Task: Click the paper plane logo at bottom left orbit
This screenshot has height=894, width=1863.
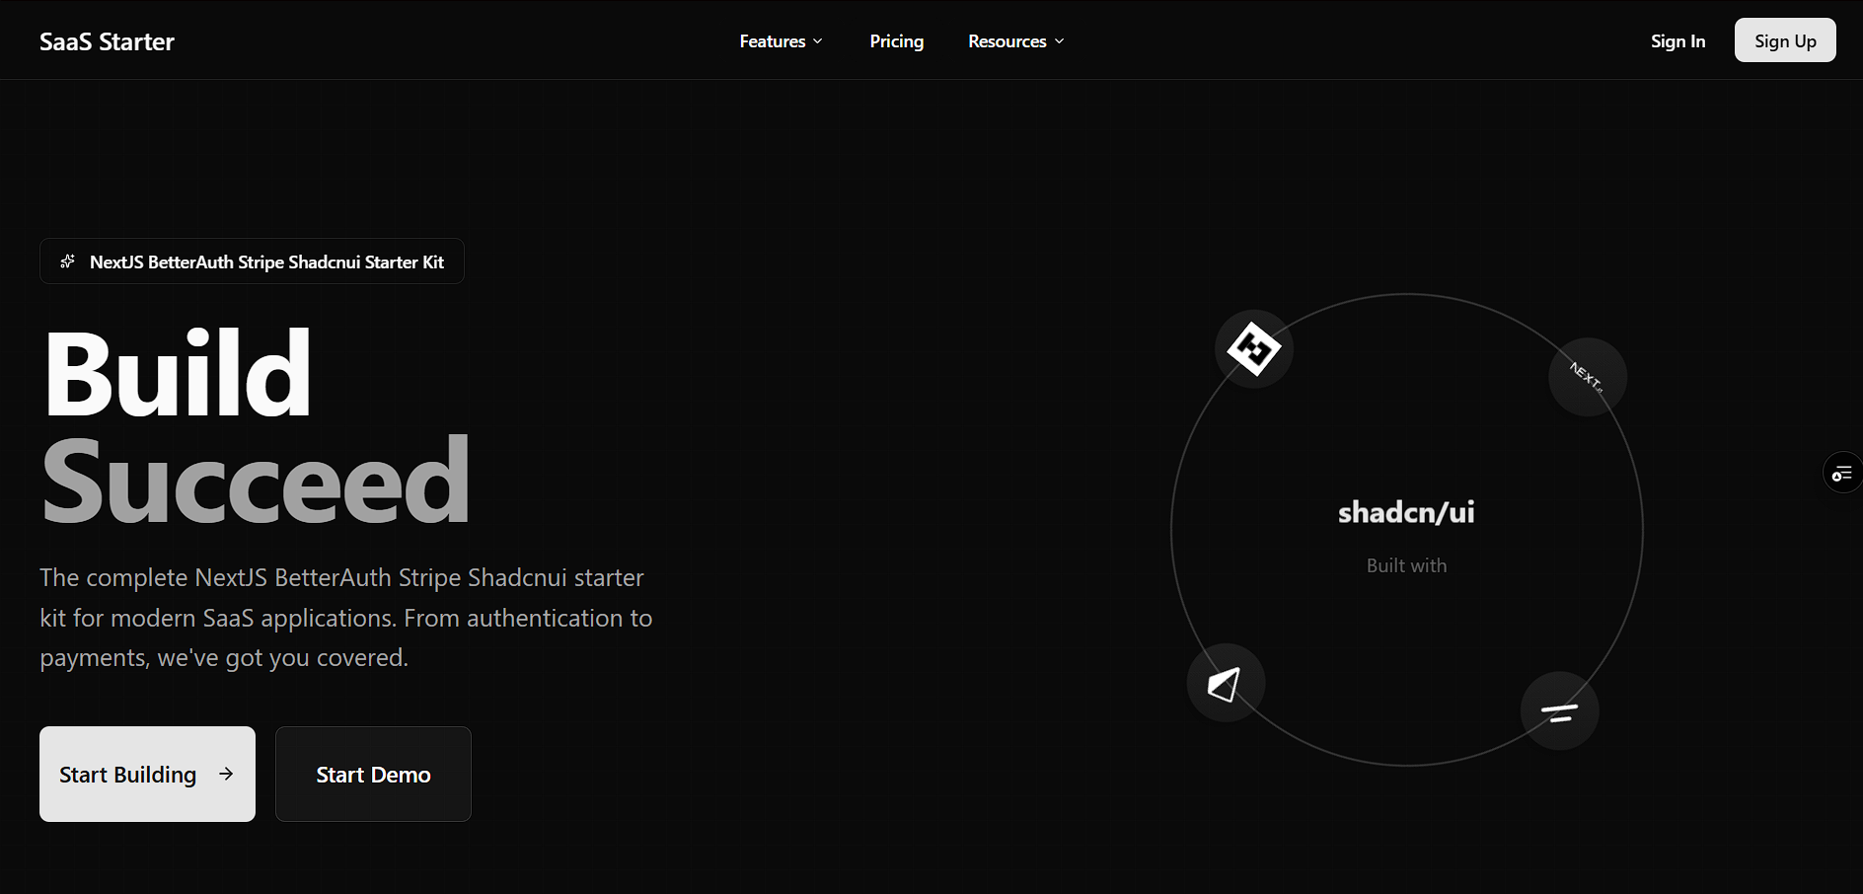Action: pyautogui.click(x=1226, y=682)
